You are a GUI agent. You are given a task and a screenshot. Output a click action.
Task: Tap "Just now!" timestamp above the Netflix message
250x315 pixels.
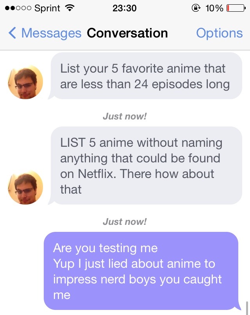(x=125, y=116)
